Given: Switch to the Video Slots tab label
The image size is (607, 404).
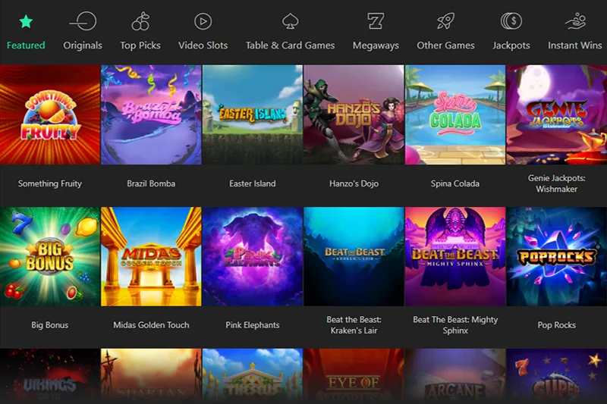Looking at the screenshot, I should pyautogui.click(x=203, y=45).
